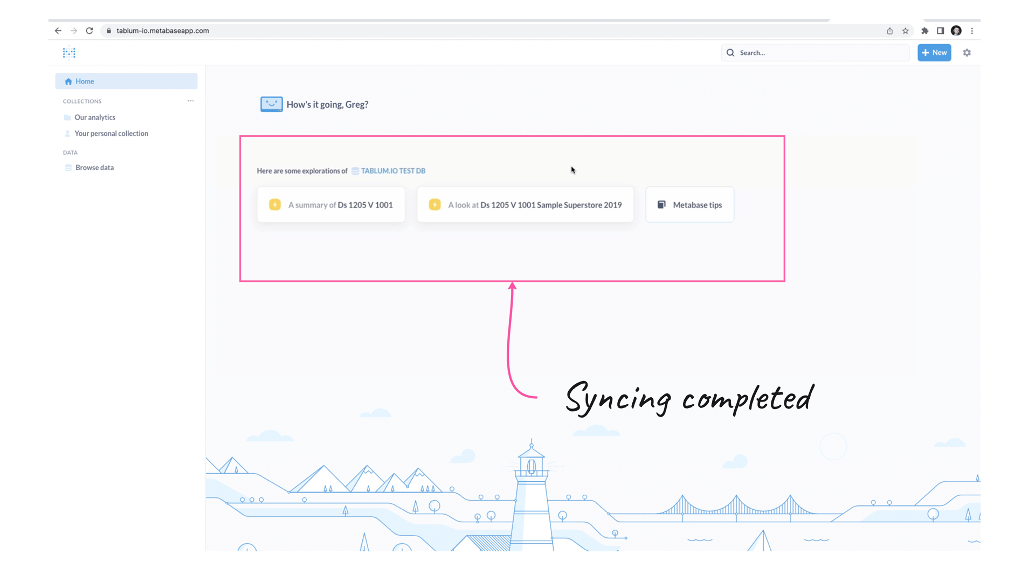Viewport: 1035px width, 582px height.
Task: Click the smiling Metabot greeting icon
Action: coord(271,104)
